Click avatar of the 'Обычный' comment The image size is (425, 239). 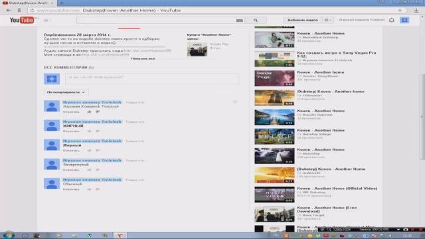pos(52,183)
